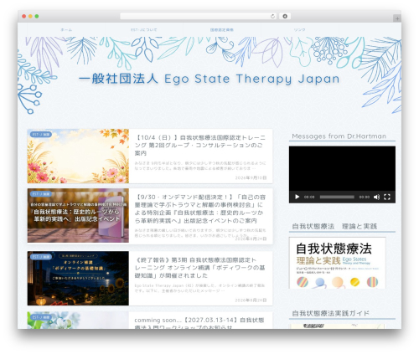Click the EST-J tag on the comming soon card
The height and width of the screenshot is (354, 419).
pyautogui.click(x=41, y=317)
